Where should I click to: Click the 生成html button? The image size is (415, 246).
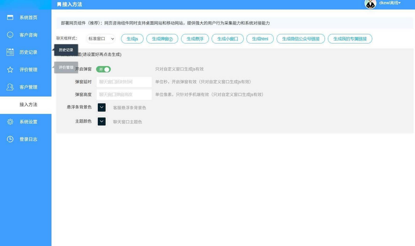point(260,39)
